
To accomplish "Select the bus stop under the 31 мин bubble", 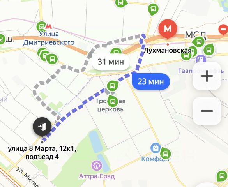I will pos(116,51).
